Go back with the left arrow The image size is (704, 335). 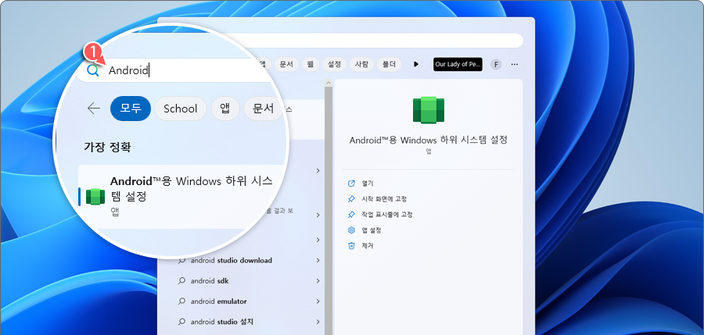[93, 109]
